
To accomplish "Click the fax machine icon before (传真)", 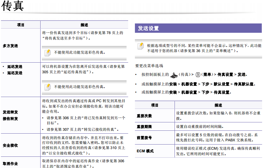I will (x=174, y=75).
